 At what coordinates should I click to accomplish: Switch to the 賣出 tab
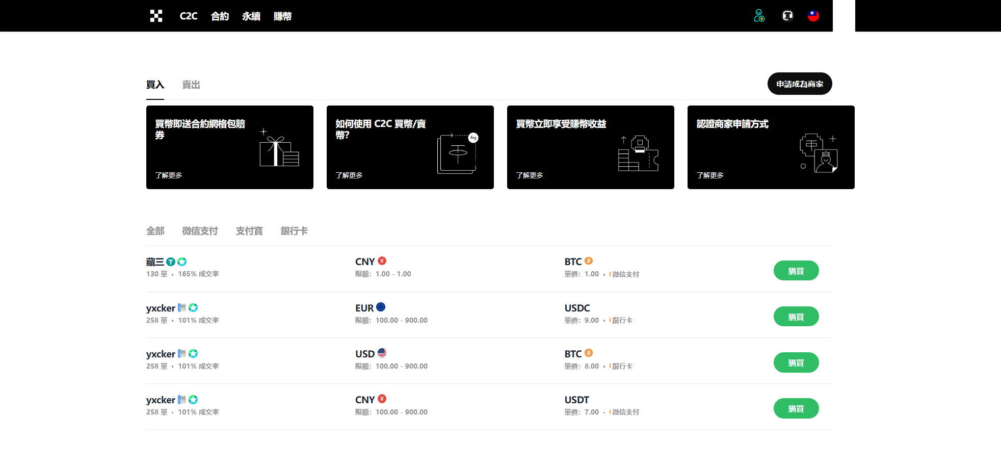(191, 85)
